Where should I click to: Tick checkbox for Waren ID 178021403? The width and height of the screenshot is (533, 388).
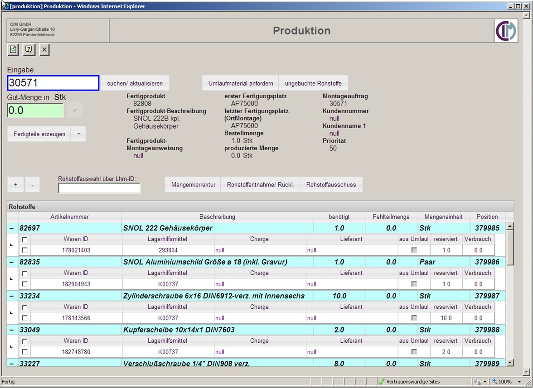coord(24,250)
